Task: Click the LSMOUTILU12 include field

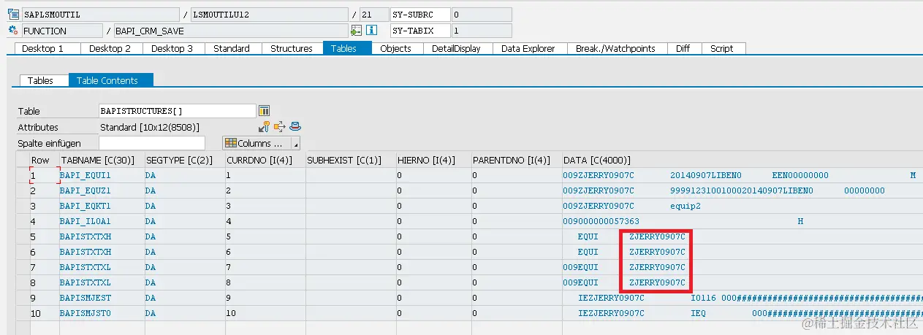Action: [269, 15]
